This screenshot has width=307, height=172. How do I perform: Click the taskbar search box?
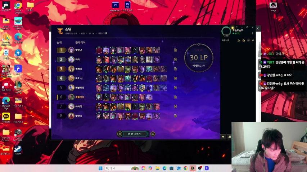(122, 168)
